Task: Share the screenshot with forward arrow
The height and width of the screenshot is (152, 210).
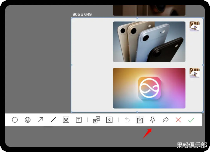Action: (x=165, y=120)
